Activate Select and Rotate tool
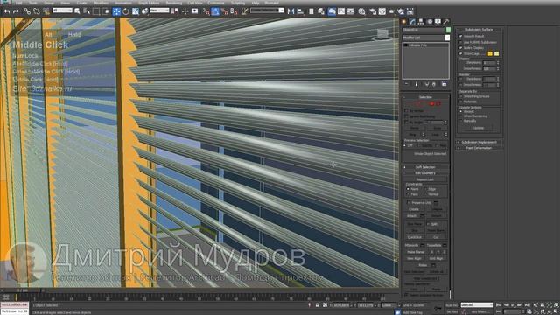Viewport: 560px width, 315px height. click(x=126, y=11)
